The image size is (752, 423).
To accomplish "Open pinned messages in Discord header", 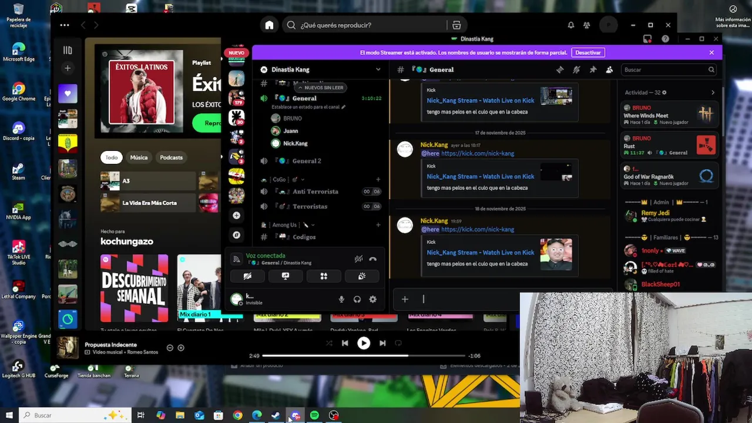I will (593, 69).
